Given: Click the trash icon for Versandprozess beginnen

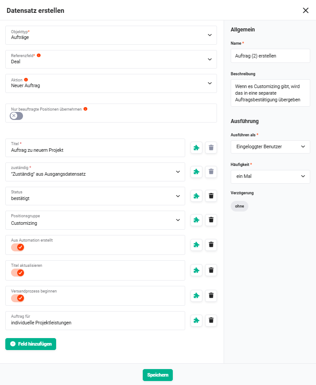Looking at the screenshot, I should (211, 295).
